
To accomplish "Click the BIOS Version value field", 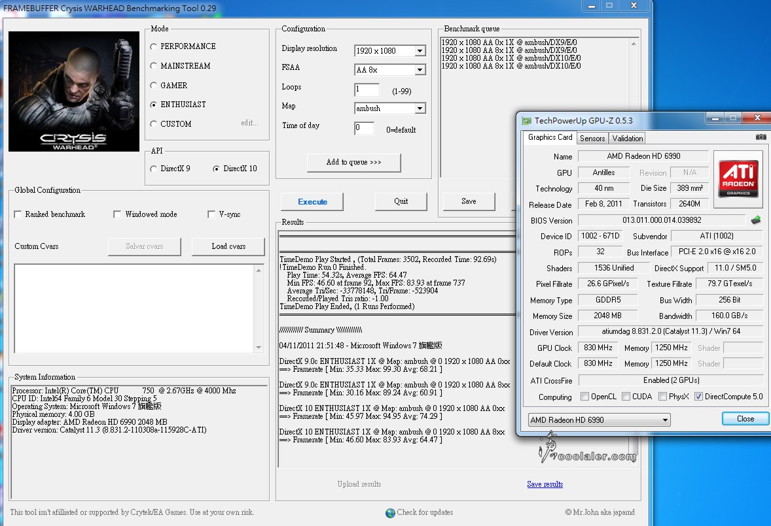I will (x=662, y=220).
